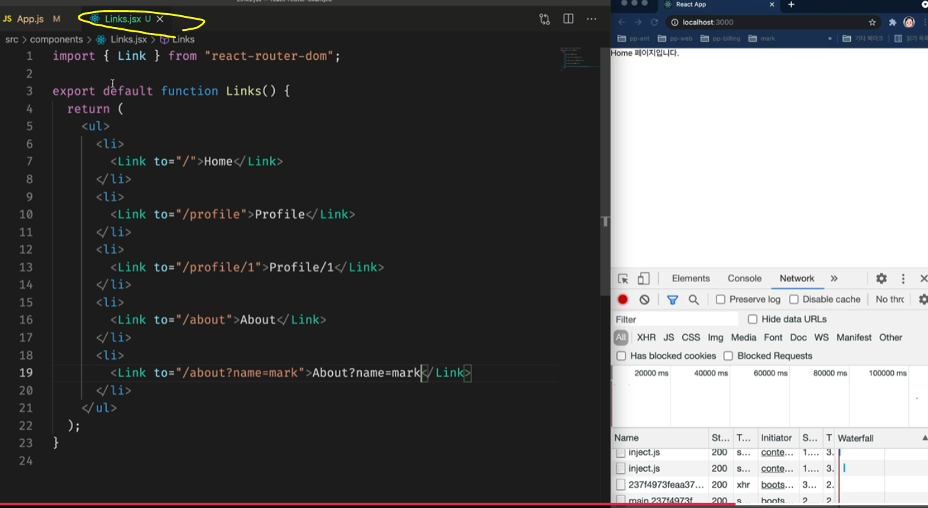928x508 pixels.
Task: Show hidden bookmarks overflow chevron
Action: (x=830, y=39)
